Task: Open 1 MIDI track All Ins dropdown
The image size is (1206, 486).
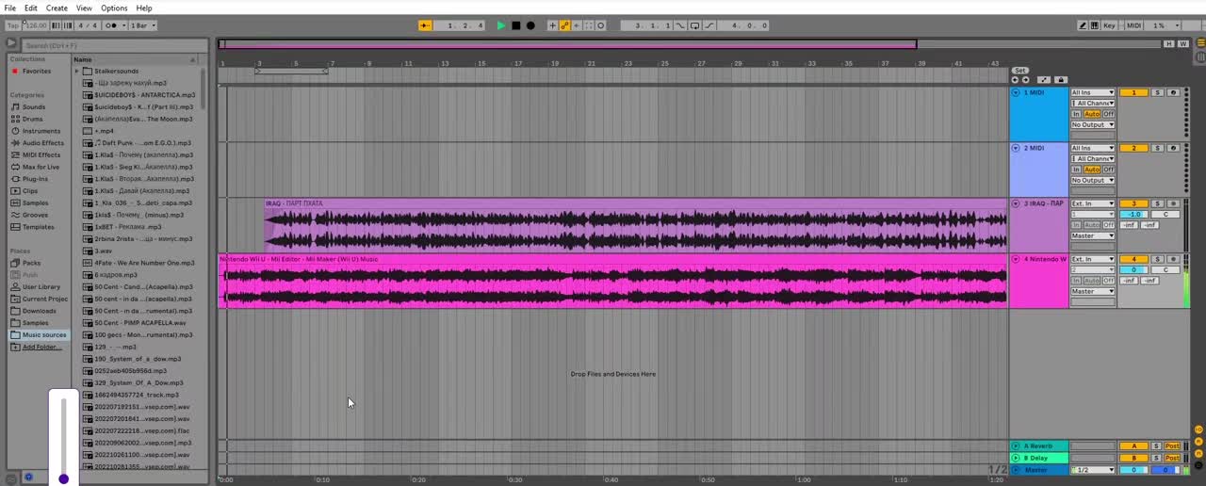Action: [1093, 92]
